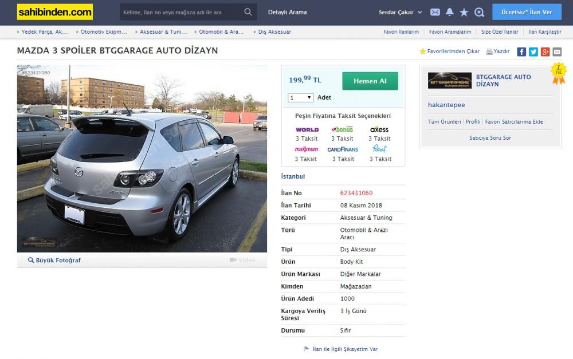Select Paraf card installment option
Screen dimensions: 573x359
click(x=380, y=149)
